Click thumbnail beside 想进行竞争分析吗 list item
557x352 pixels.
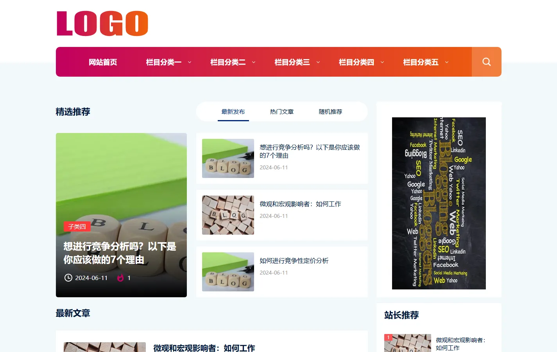pos(228,158)
